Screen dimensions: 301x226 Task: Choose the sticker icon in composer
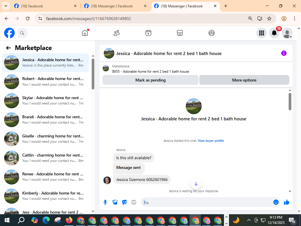124,202
